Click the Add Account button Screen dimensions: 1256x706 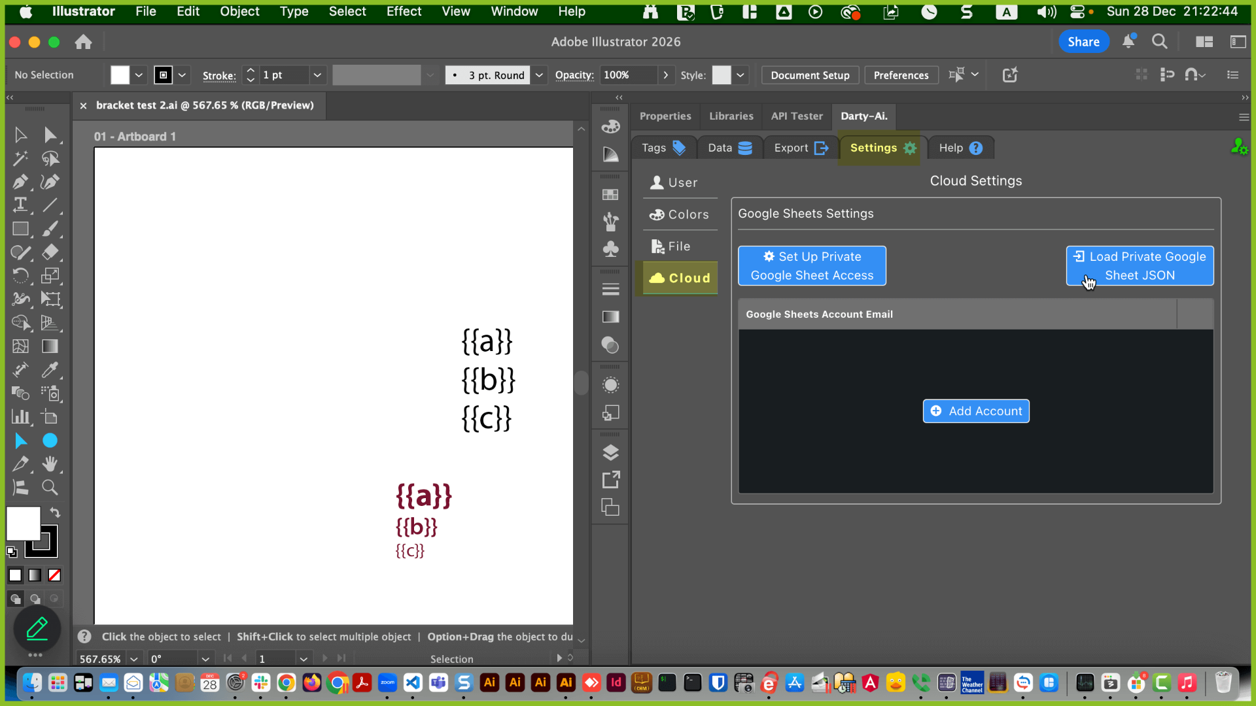click(x=975, y=411)
